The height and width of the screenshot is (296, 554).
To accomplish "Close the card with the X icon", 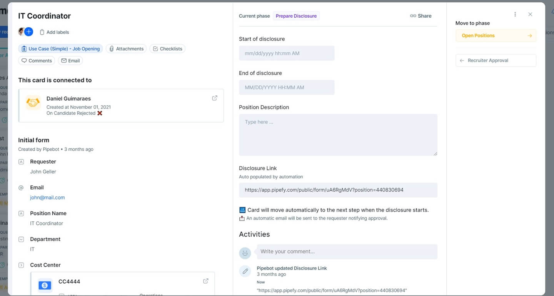I will click(x=530, y=15).
